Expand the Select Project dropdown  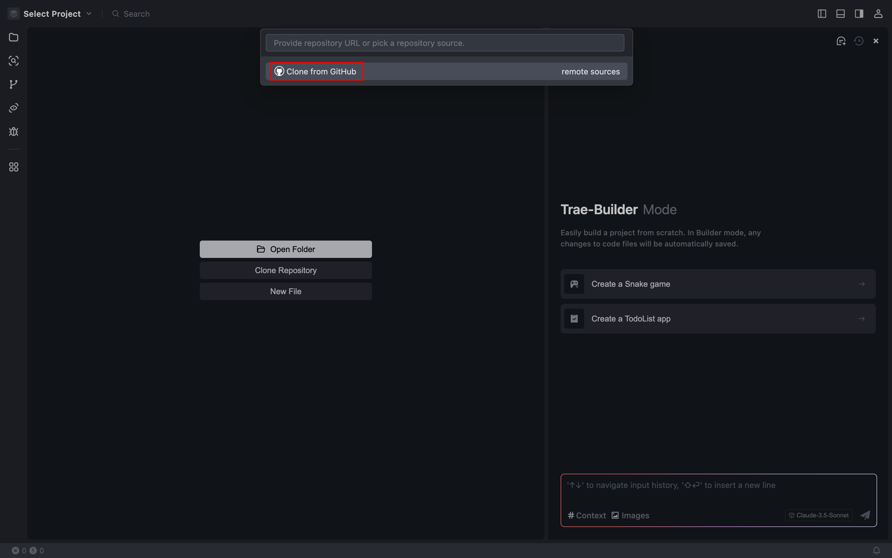[57, 14]
